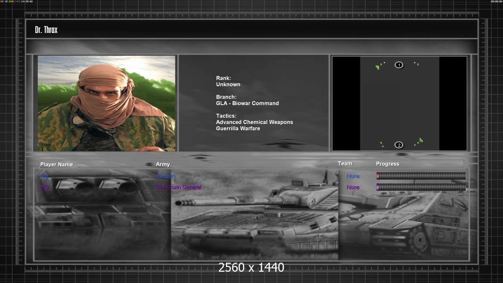503x283 pixels.
Task: Click the Team column header
Action: click(x=345, y=164)
